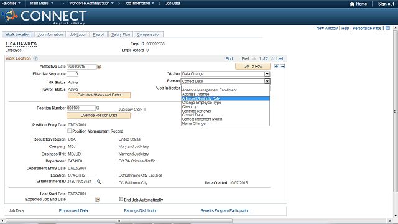
Task: Open the Earnings Distribution link
Action: coord(141,210)
